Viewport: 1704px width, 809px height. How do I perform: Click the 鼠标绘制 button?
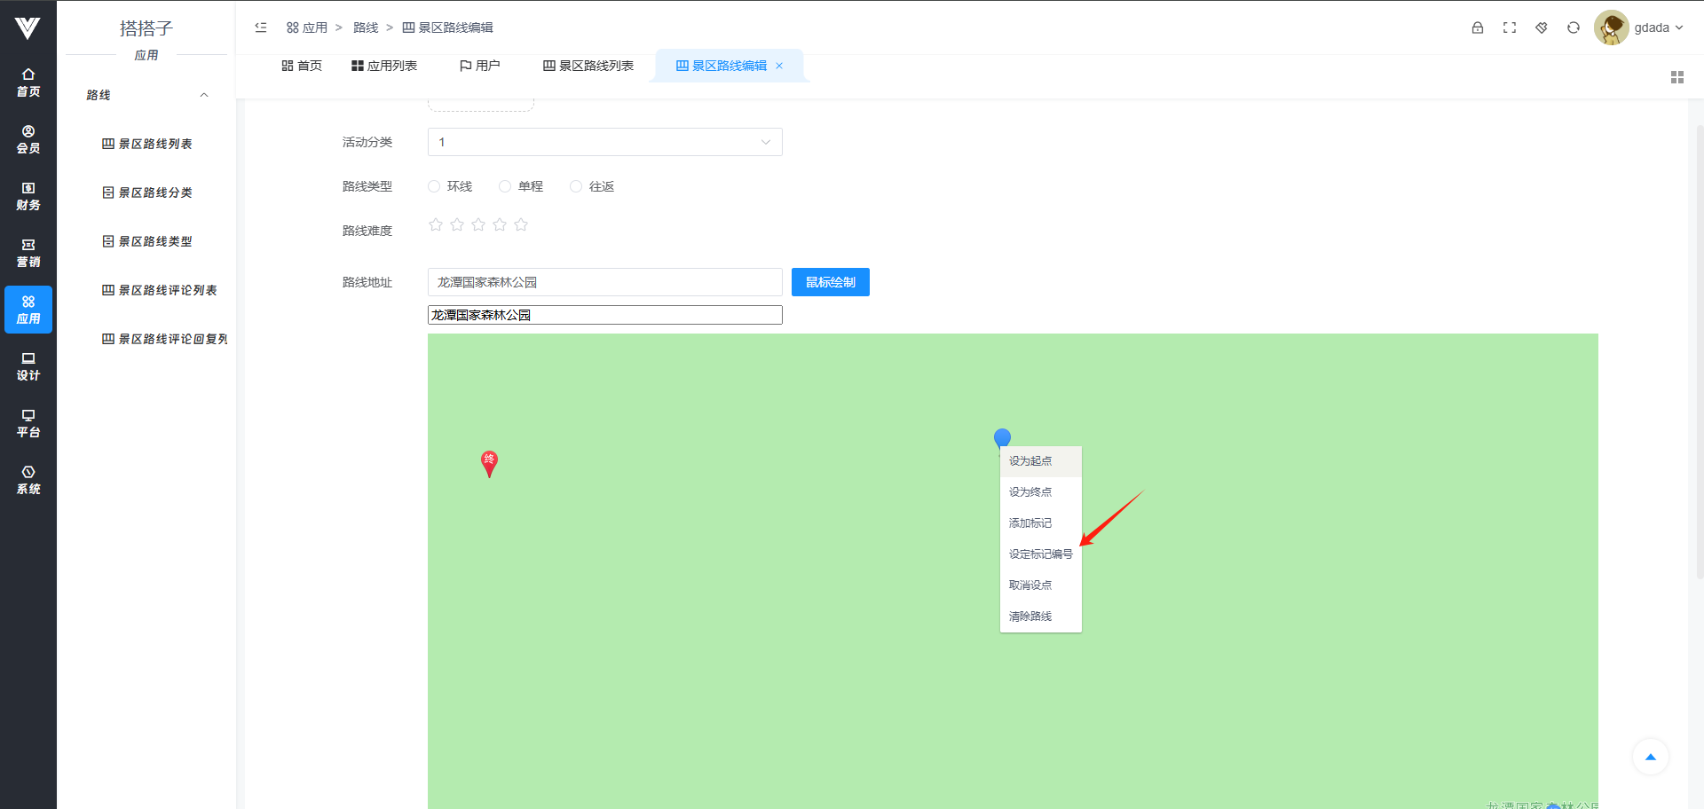coord(830,282)
